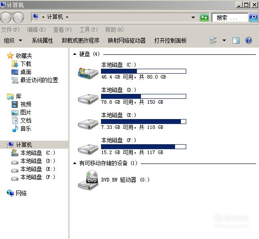
Task: Open the 组织 dropdown menu
Action: coord(13,40)
